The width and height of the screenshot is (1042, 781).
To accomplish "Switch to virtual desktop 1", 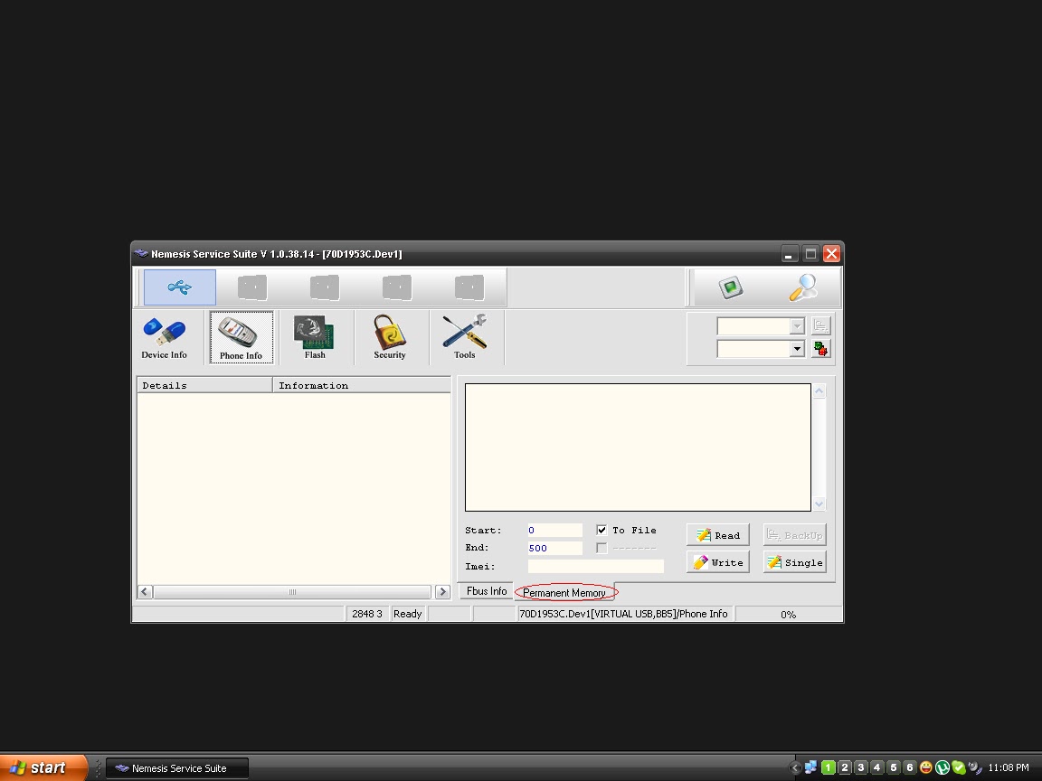I will pos(828,767).
